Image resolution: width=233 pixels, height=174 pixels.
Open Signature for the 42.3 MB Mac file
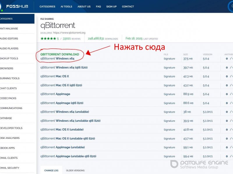[x=169, y=76]
